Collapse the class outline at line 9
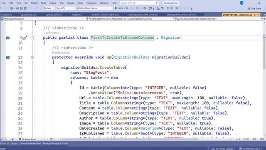Viewport: 266px width, 150px height. coord(32,38)
